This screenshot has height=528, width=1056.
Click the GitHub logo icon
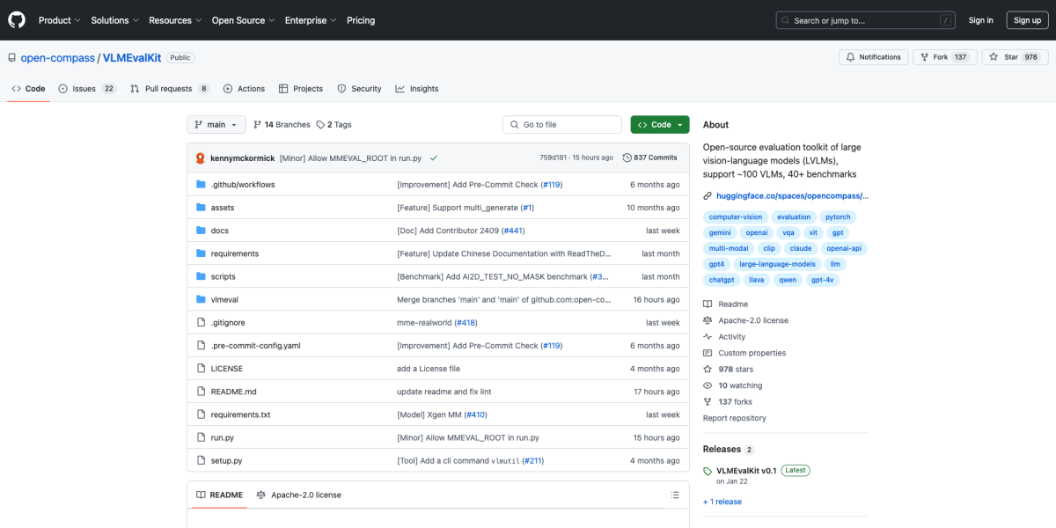pos(17,19)
